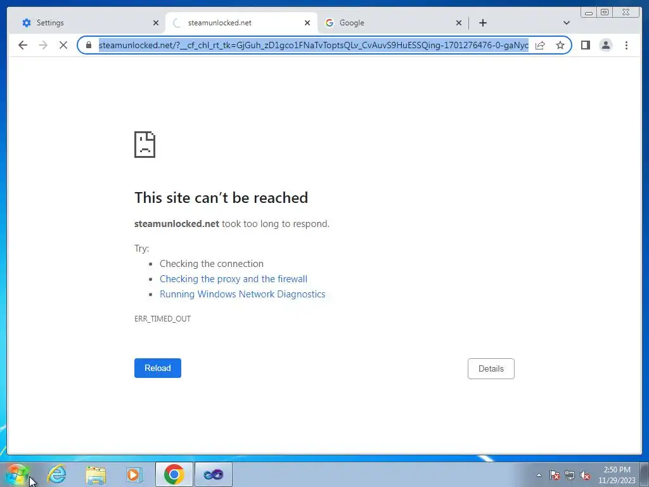The height and width of the screenshot is (487, 649).
Task: Click the greyed forward navigation arrow
Action: coord(43,45)
